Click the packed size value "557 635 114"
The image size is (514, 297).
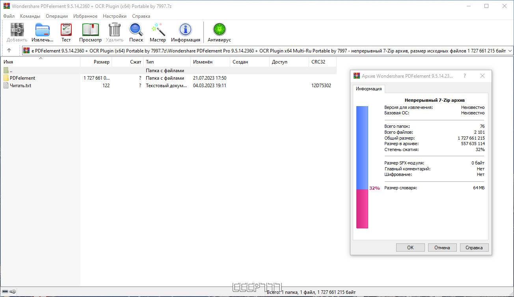[x=473, y=144]
